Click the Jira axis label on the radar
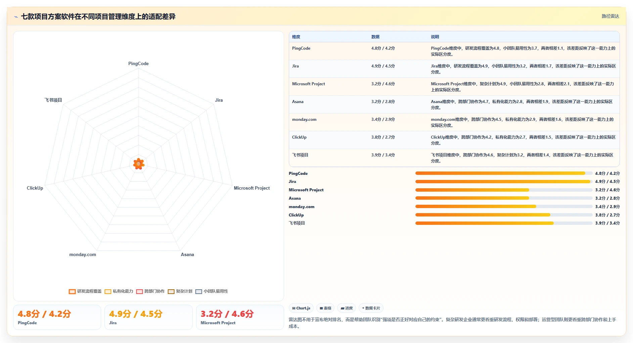The width and height of the screenshot is (633, 343). (x=219, y=100)
